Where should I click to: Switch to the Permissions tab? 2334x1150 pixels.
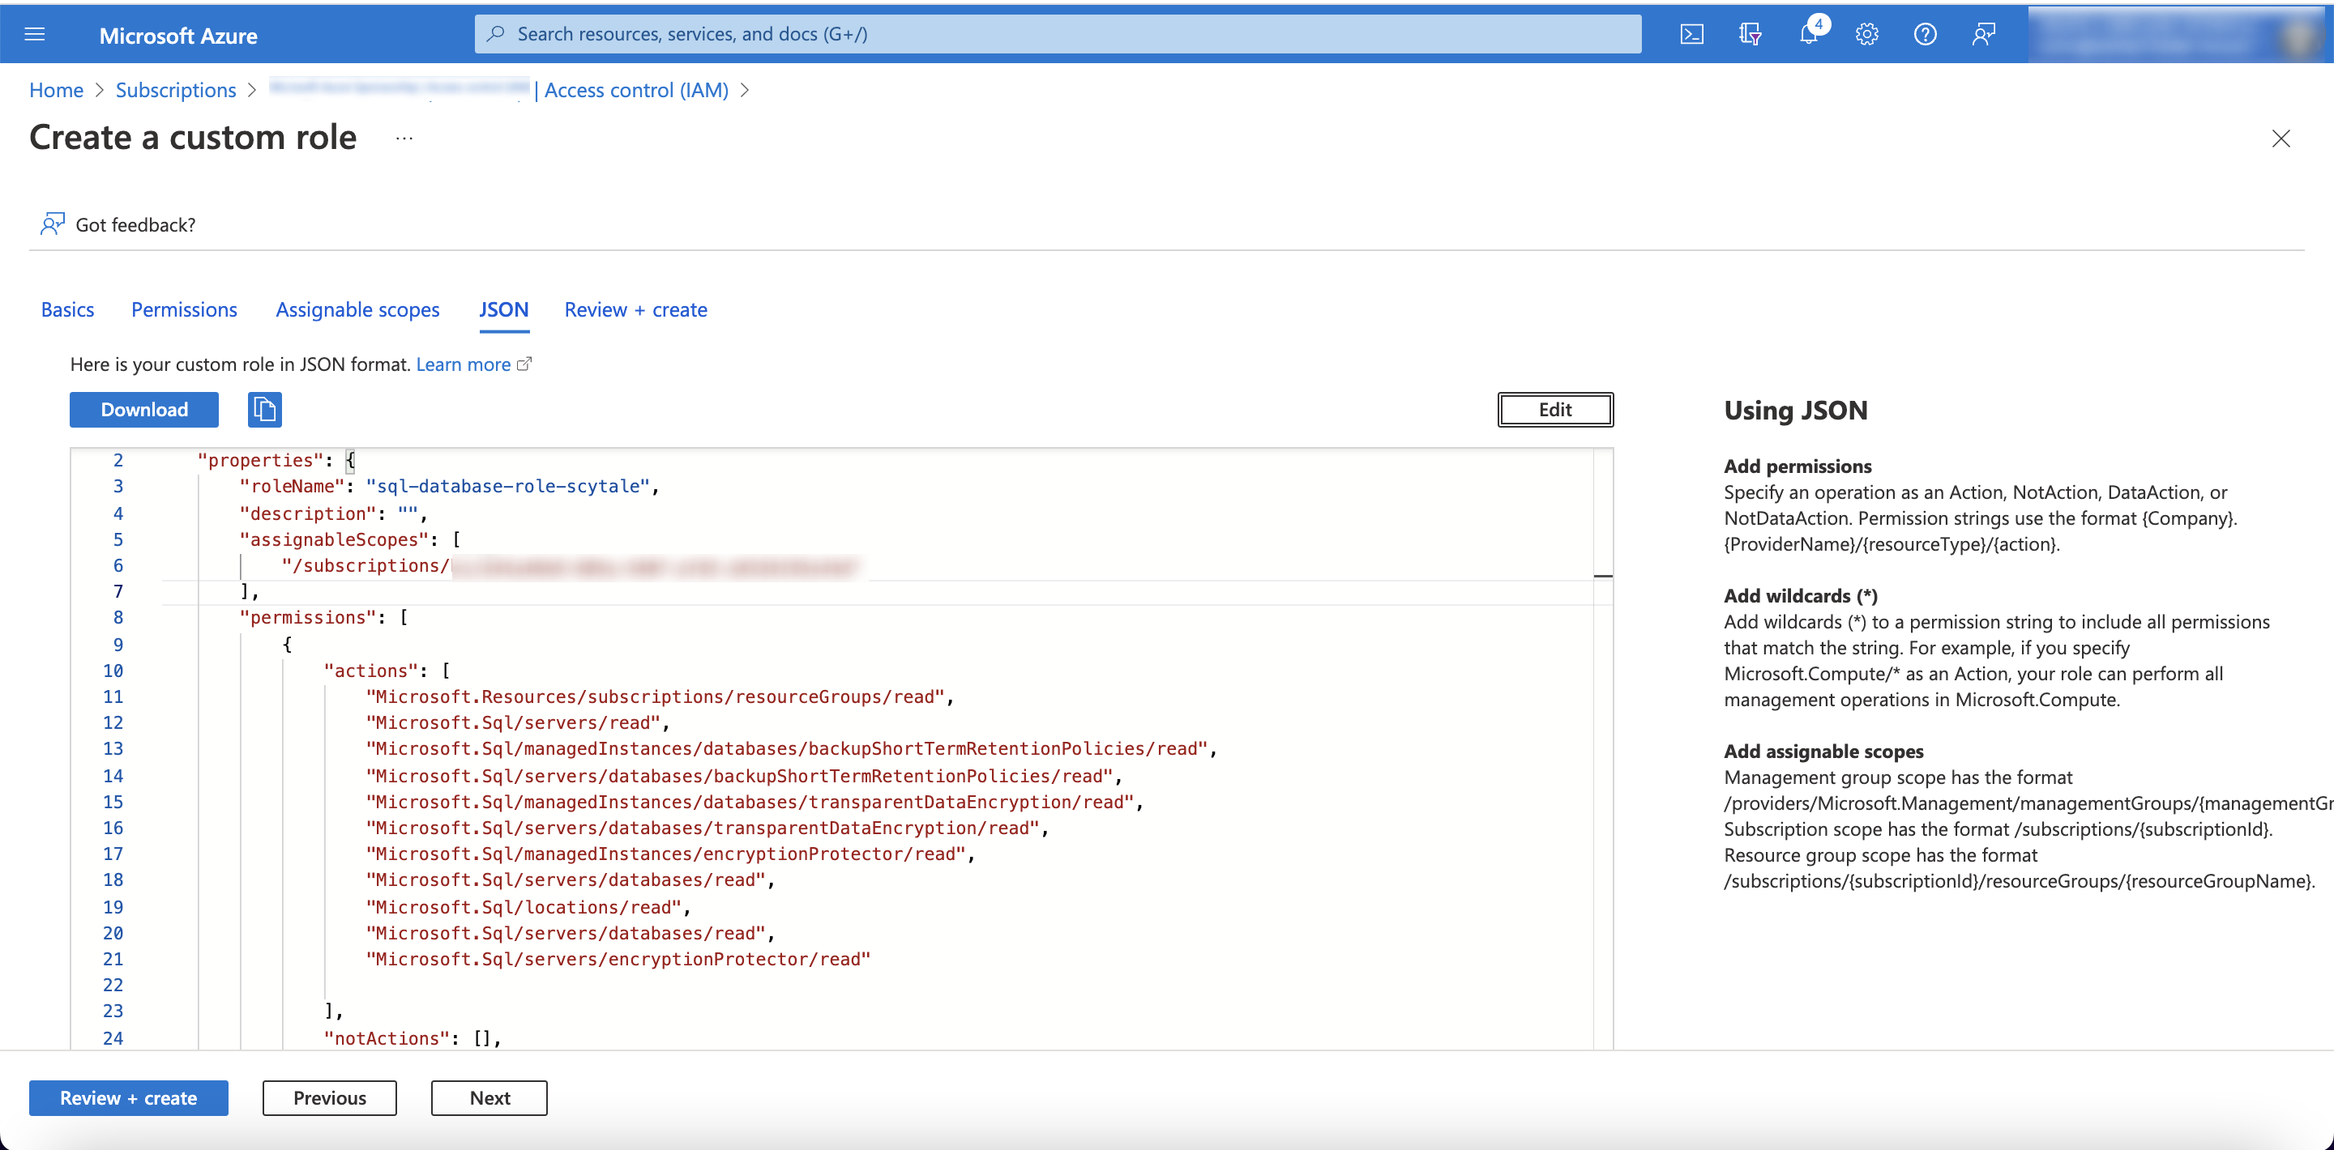pyautogui.click(x=184, y=309)
